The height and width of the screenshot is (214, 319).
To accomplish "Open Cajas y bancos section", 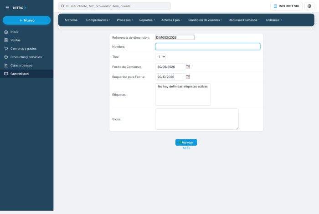I will (x=26, y=66).
